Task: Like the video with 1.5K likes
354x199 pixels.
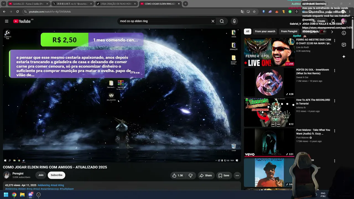Action: click(x=178, y=175)
